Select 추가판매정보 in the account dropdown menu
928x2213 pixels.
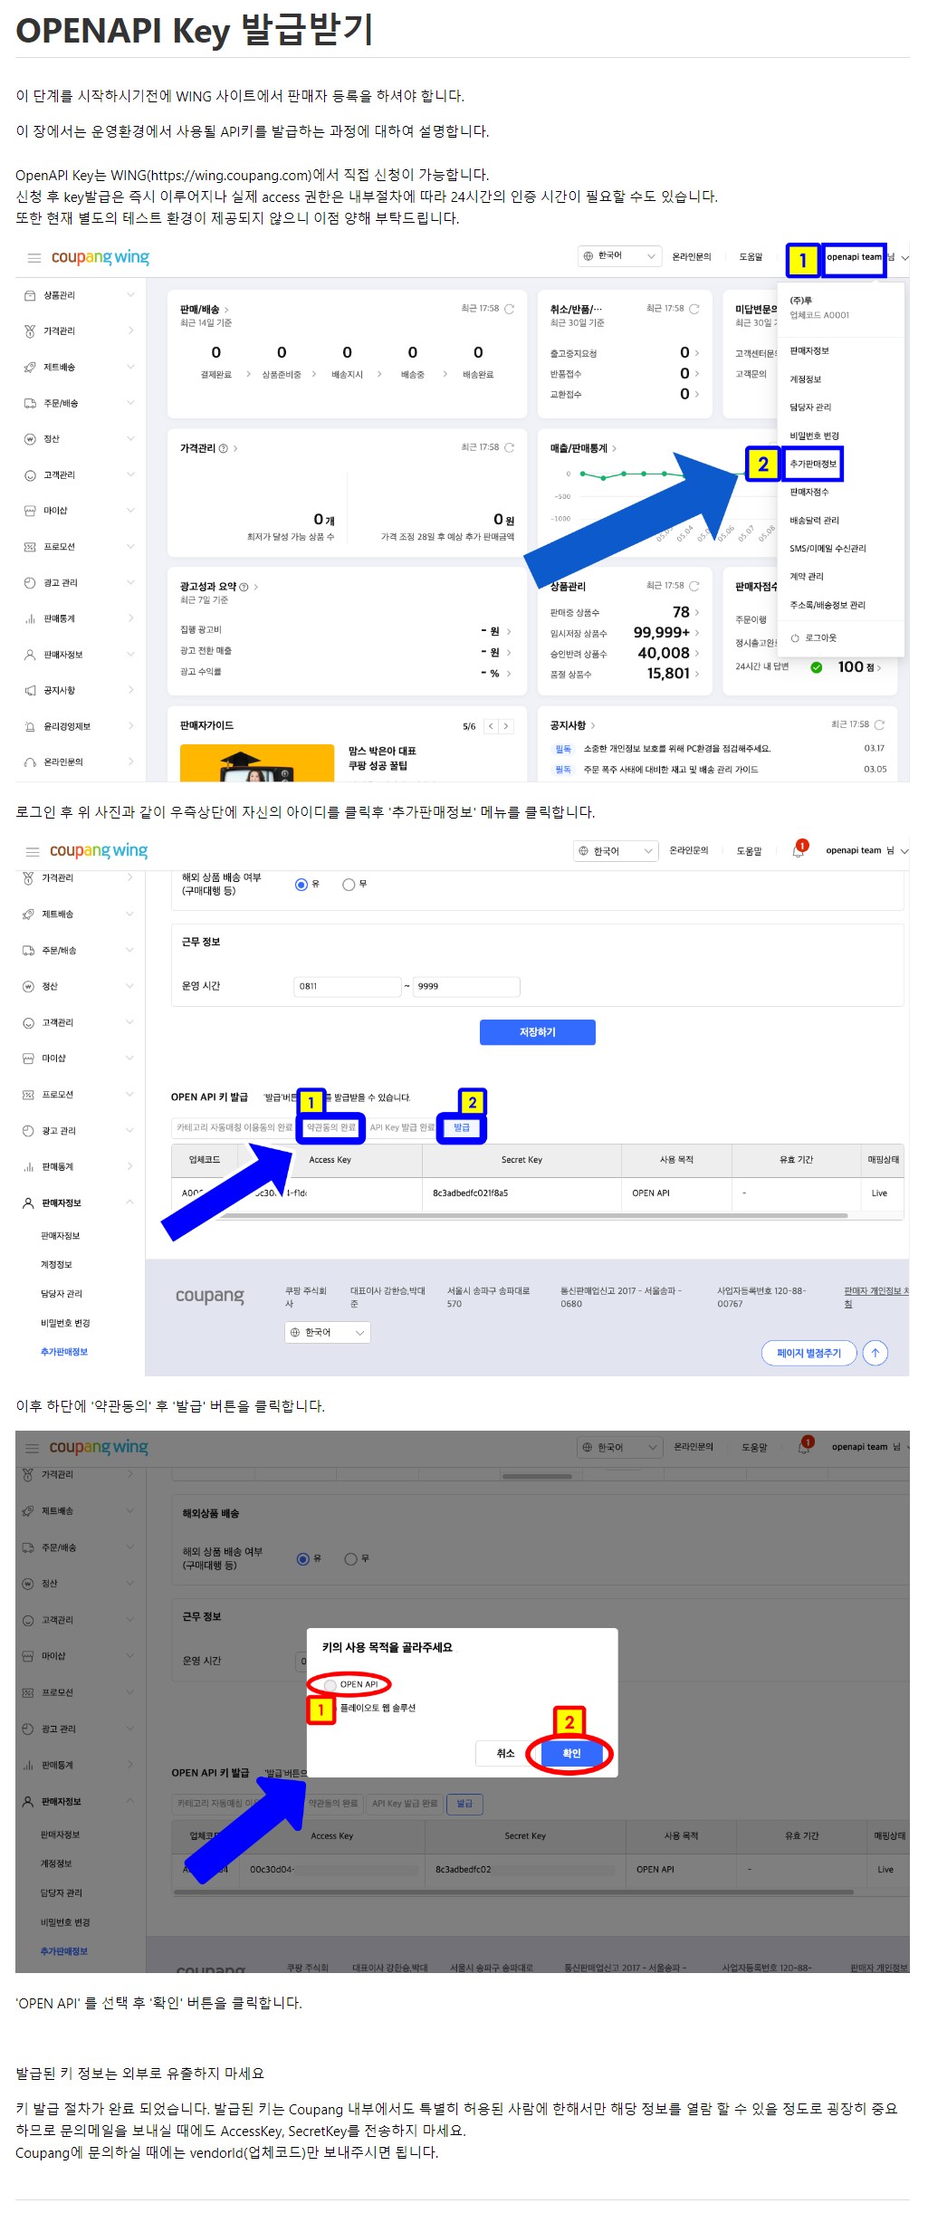(x=813, y=465)
